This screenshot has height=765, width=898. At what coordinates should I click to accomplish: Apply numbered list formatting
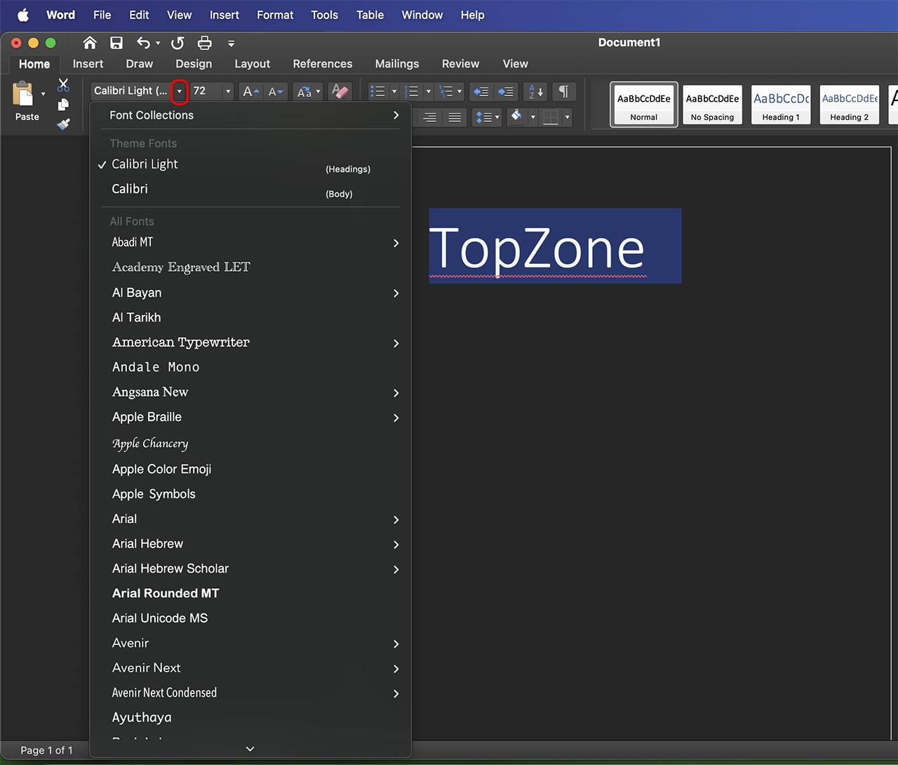click(x=412, y=91)
